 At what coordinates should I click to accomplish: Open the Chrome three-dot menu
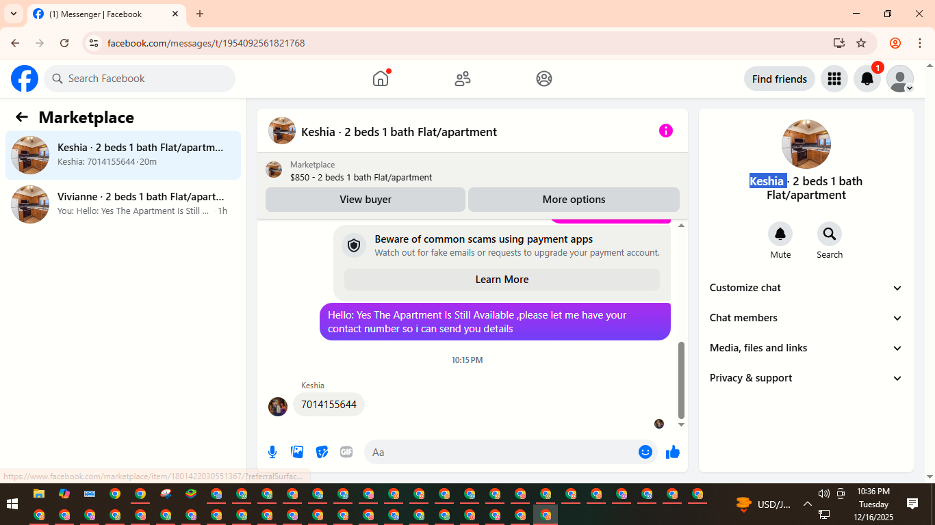pos(920,43)
